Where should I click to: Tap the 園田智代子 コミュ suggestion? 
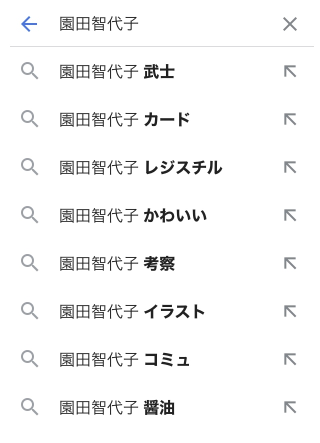pos(125,360)
